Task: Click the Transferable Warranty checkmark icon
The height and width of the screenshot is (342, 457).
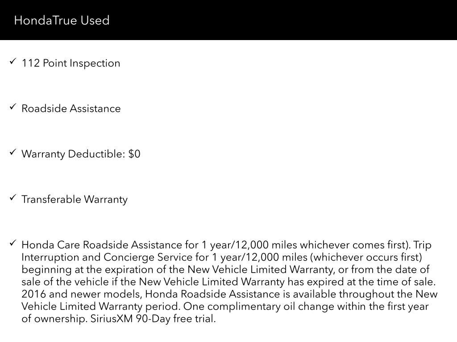Action: tap(12, 197)
